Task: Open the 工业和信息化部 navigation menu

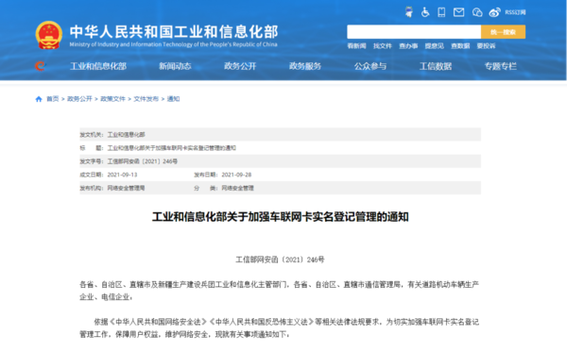Action: [x=98, y=66]
